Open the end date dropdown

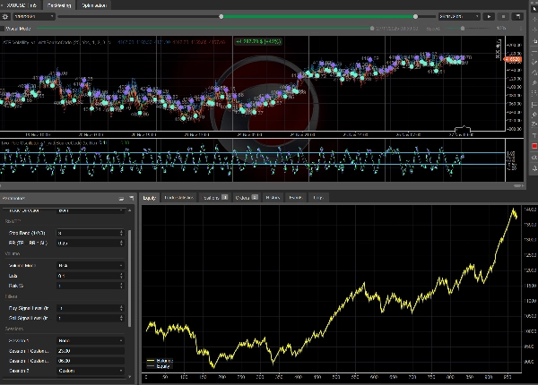click(x=459, y=16)
